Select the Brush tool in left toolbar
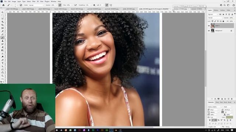Viewport: 236px width, 132px height. 3,38
